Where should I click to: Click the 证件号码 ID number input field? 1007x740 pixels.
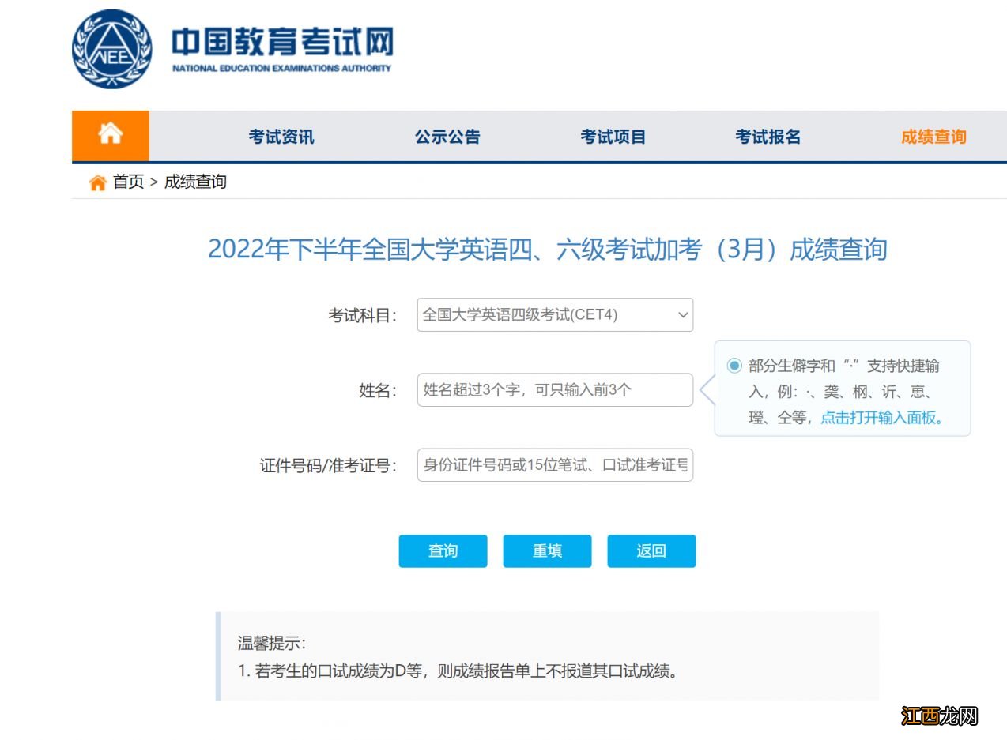[553, 465]
